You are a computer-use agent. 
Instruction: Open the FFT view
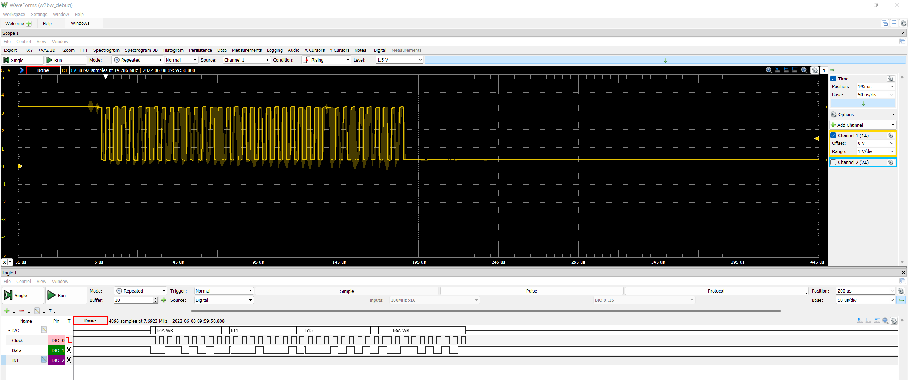(84, 50)
